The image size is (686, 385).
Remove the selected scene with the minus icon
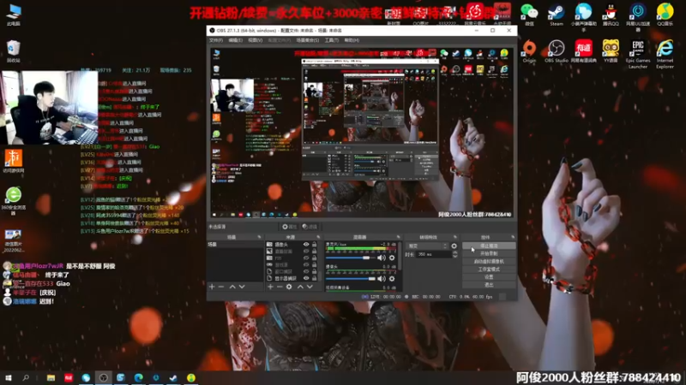pyautogui.click(x=221, y=287)
